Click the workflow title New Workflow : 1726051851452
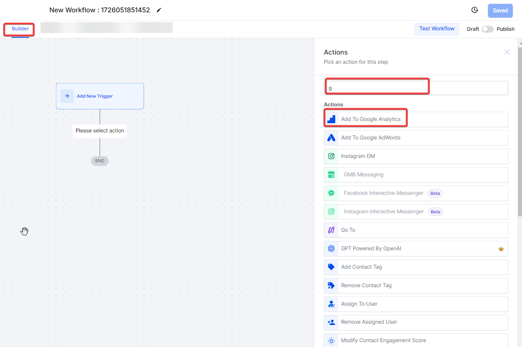This screenshot has width=522, height=347. [x=100, y=10]
